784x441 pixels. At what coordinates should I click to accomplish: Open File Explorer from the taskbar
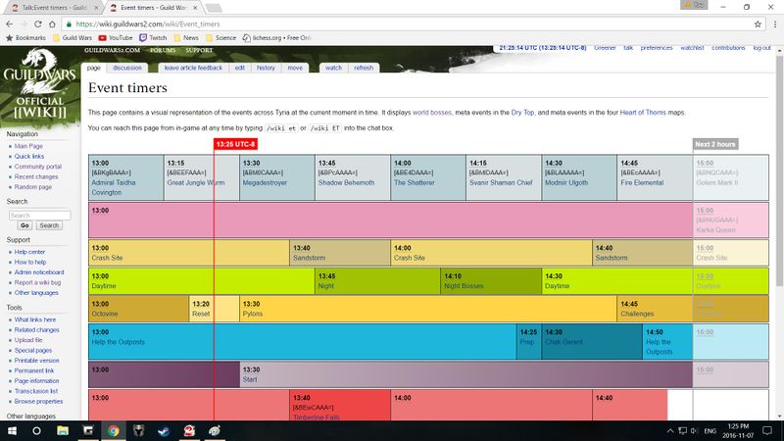point(63,430)
